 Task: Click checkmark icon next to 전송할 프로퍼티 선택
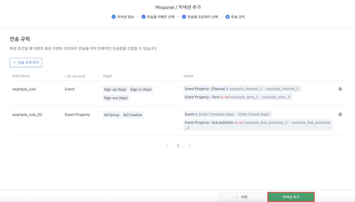[x=184, y=17]
